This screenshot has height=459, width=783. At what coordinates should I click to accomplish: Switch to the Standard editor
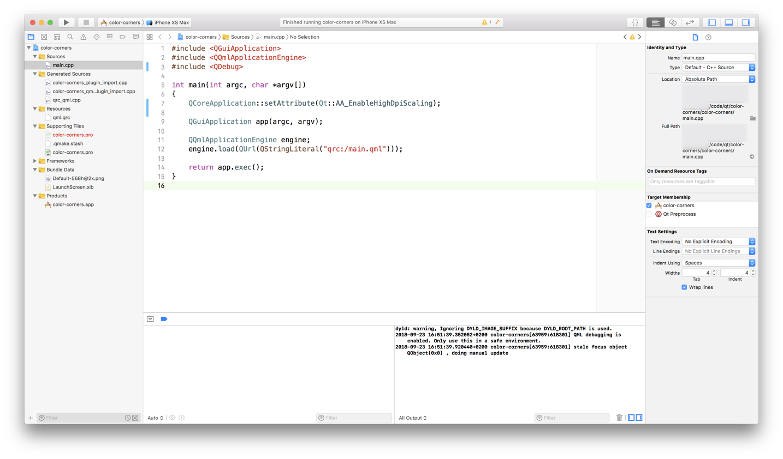(655, 22)
